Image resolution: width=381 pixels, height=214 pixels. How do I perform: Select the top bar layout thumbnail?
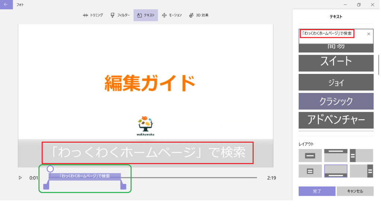[336, 156]
